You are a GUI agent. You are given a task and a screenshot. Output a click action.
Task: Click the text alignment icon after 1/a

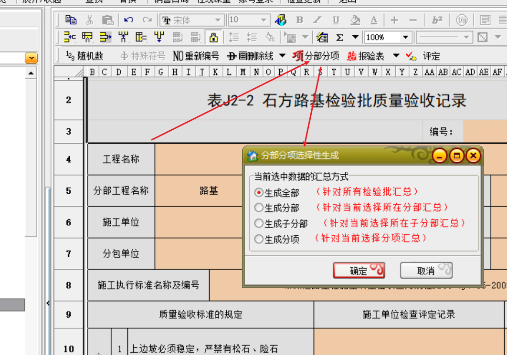pyautogui.click(x=485, y=20)
